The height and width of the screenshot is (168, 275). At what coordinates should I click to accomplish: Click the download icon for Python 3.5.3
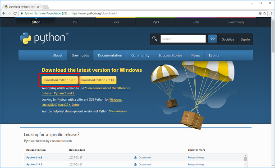[x=135, y=164]
